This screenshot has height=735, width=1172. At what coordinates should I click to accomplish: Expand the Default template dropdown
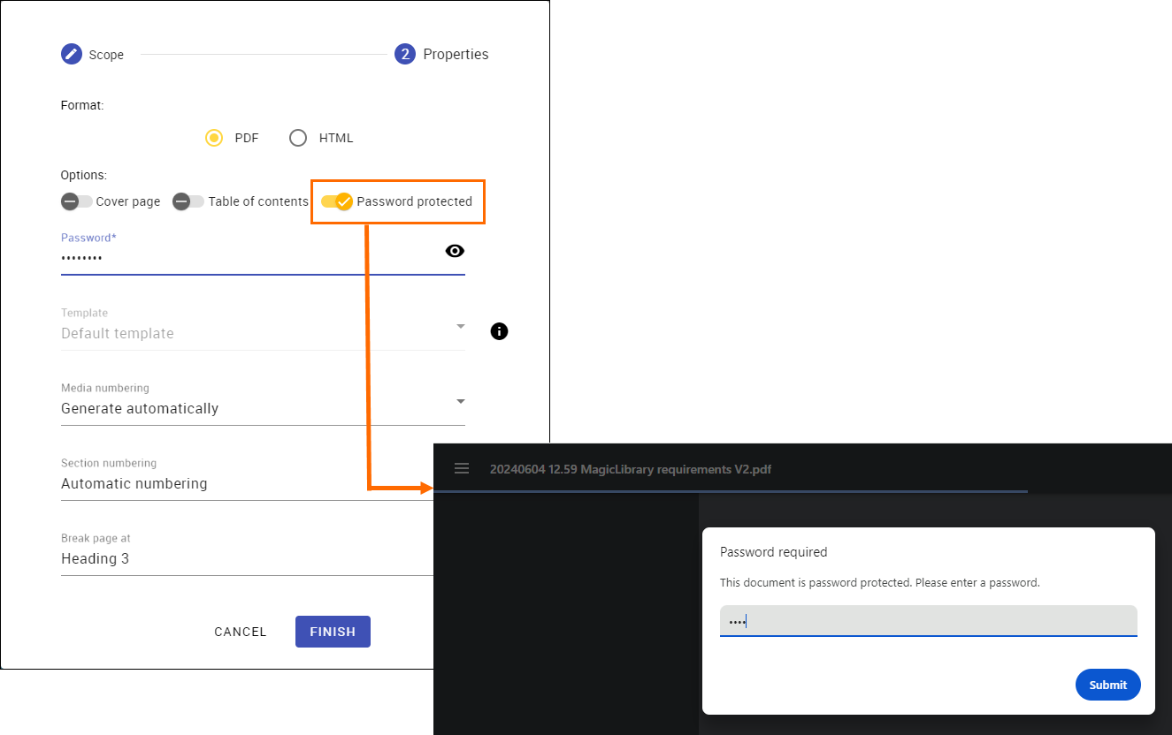(262, 333)
